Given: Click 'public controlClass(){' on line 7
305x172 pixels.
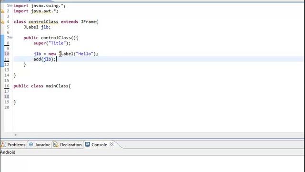Looking at the screenshot, I should 51,38.
